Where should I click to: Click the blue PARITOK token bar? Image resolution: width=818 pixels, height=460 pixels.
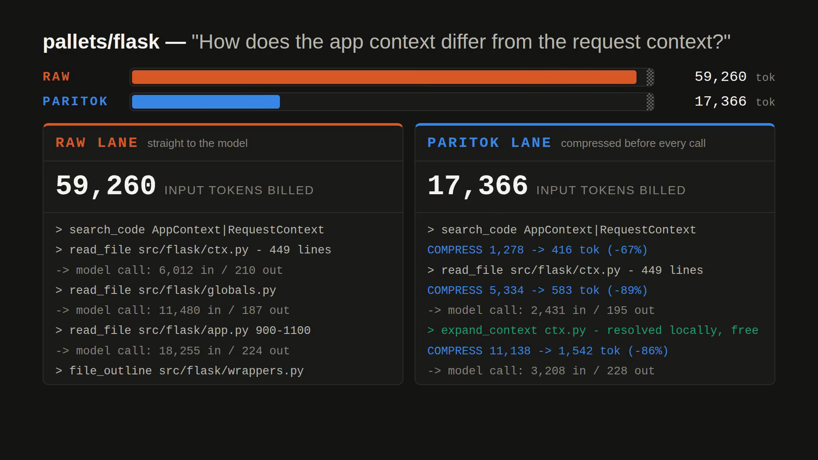(x=206, y=102)
